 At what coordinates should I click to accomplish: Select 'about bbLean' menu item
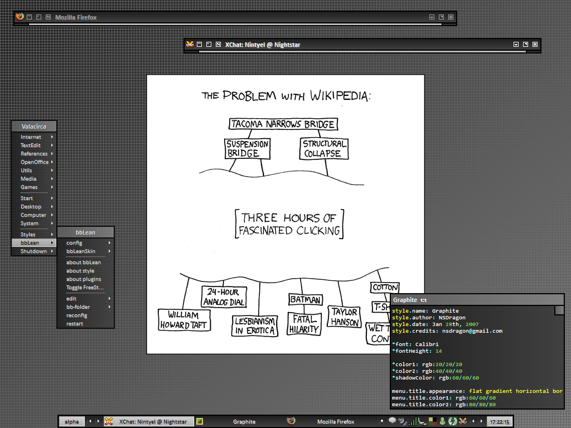pyautogui.click(x=85, y=262)
